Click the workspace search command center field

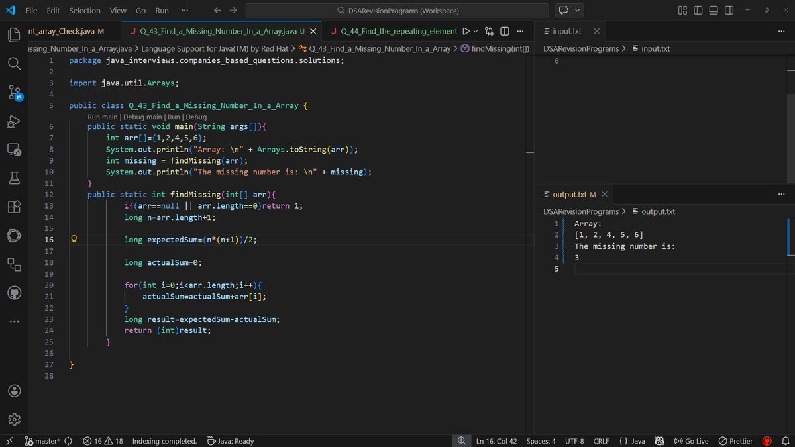pyautogui.click(x=397, y=11)
